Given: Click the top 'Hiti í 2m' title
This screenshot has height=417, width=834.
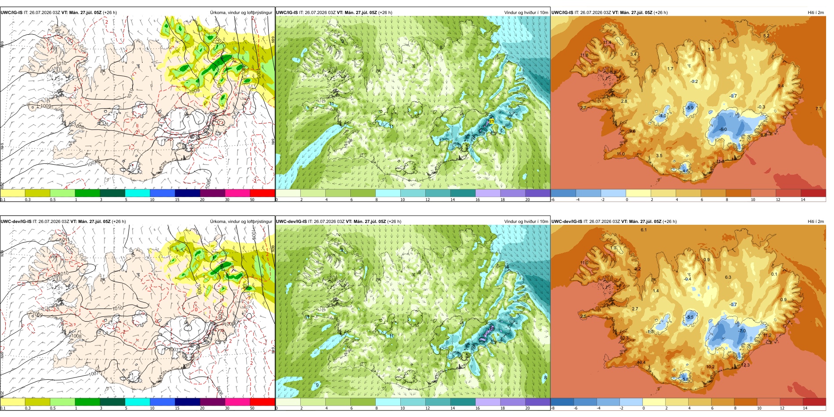Looking at the screenshot, I should click(816, 12).
